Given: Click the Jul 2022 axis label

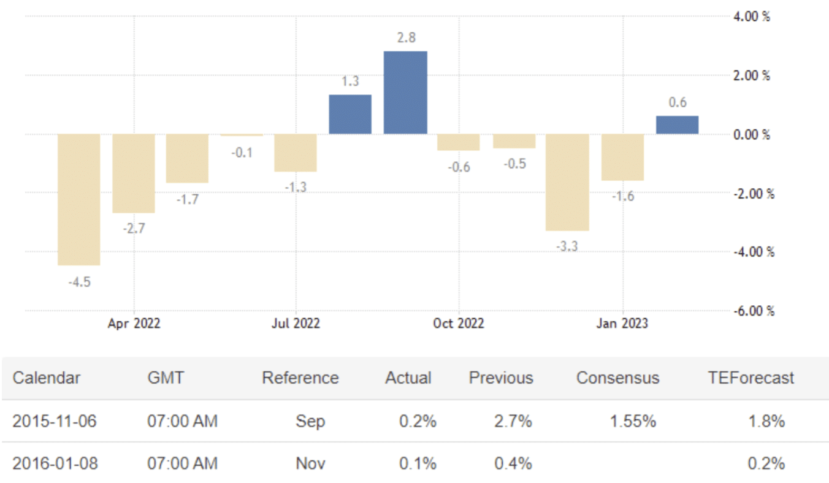Looking at the screenshot, I should coord(296,323).
